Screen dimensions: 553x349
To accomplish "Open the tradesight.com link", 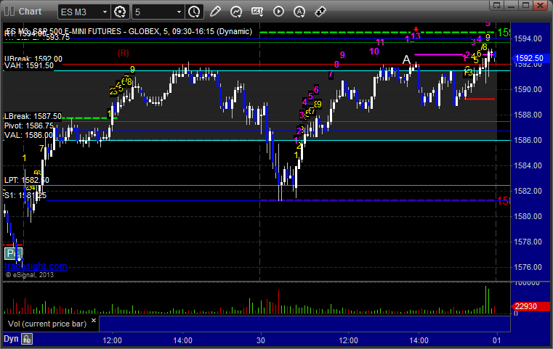I will point(36,266).
